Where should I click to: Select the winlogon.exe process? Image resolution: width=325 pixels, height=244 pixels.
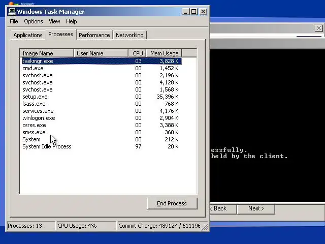pyautogui.click(x=102, y=118)
